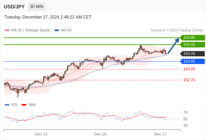Click the blue upward trend arrow
The height and width of the screenshot is (140, 206).
point(174,46)
